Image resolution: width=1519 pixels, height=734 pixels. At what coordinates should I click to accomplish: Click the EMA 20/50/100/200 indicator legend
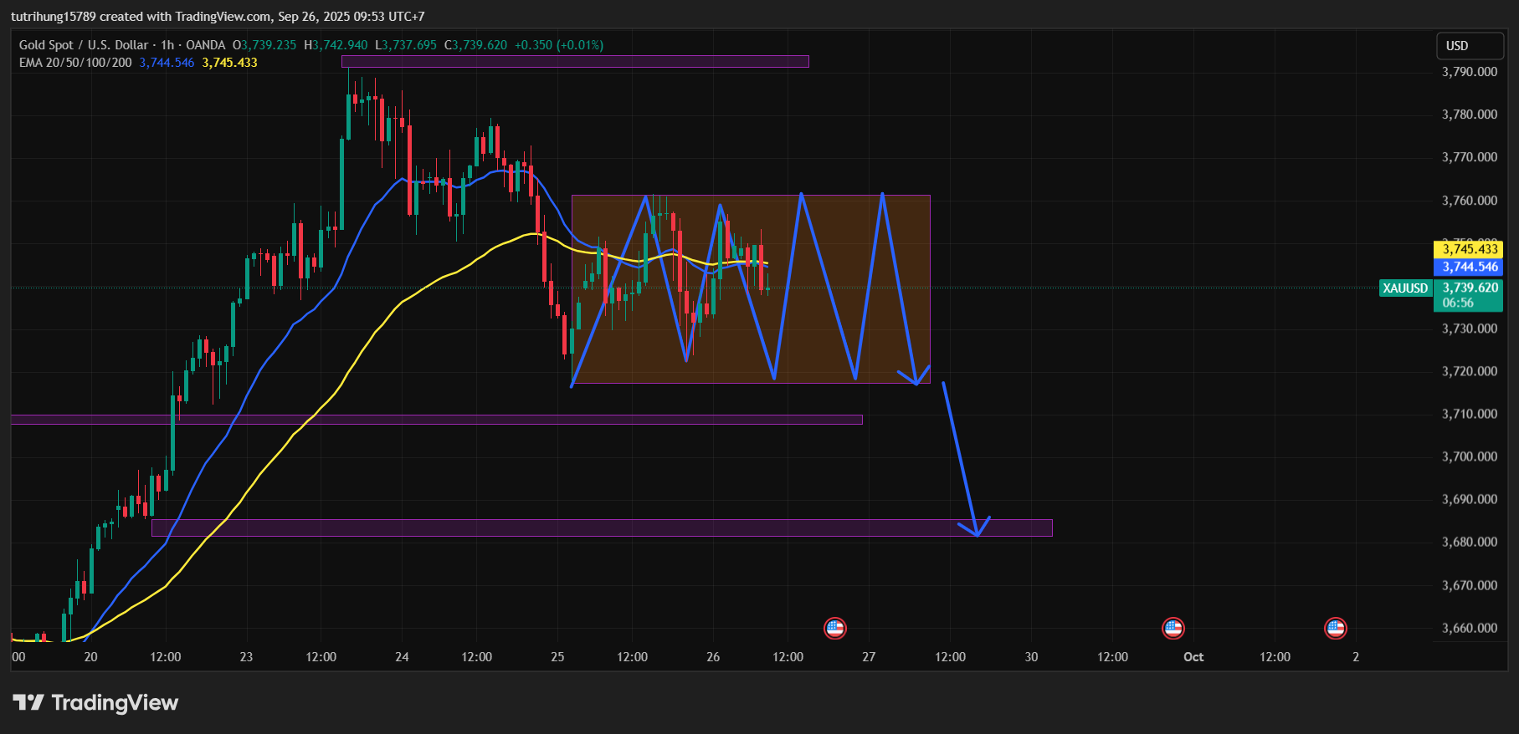click(x=75, y=63)
